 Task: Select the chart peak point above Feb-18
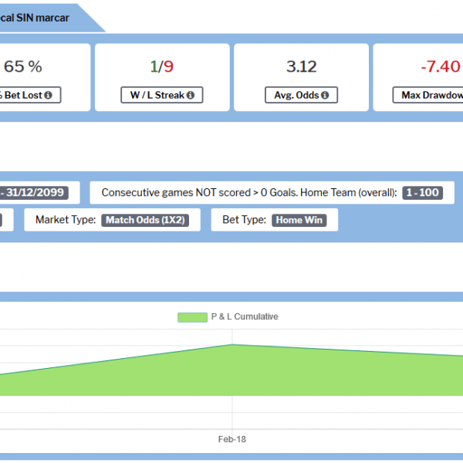tap(232, 344)
